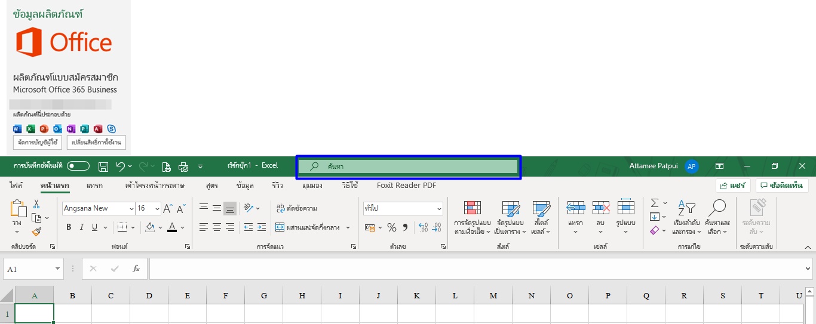This screenshot has width=816, height=324.
Task: Click the Undo arrow icon
Action: pyautogui.click(x=121, y=166)
